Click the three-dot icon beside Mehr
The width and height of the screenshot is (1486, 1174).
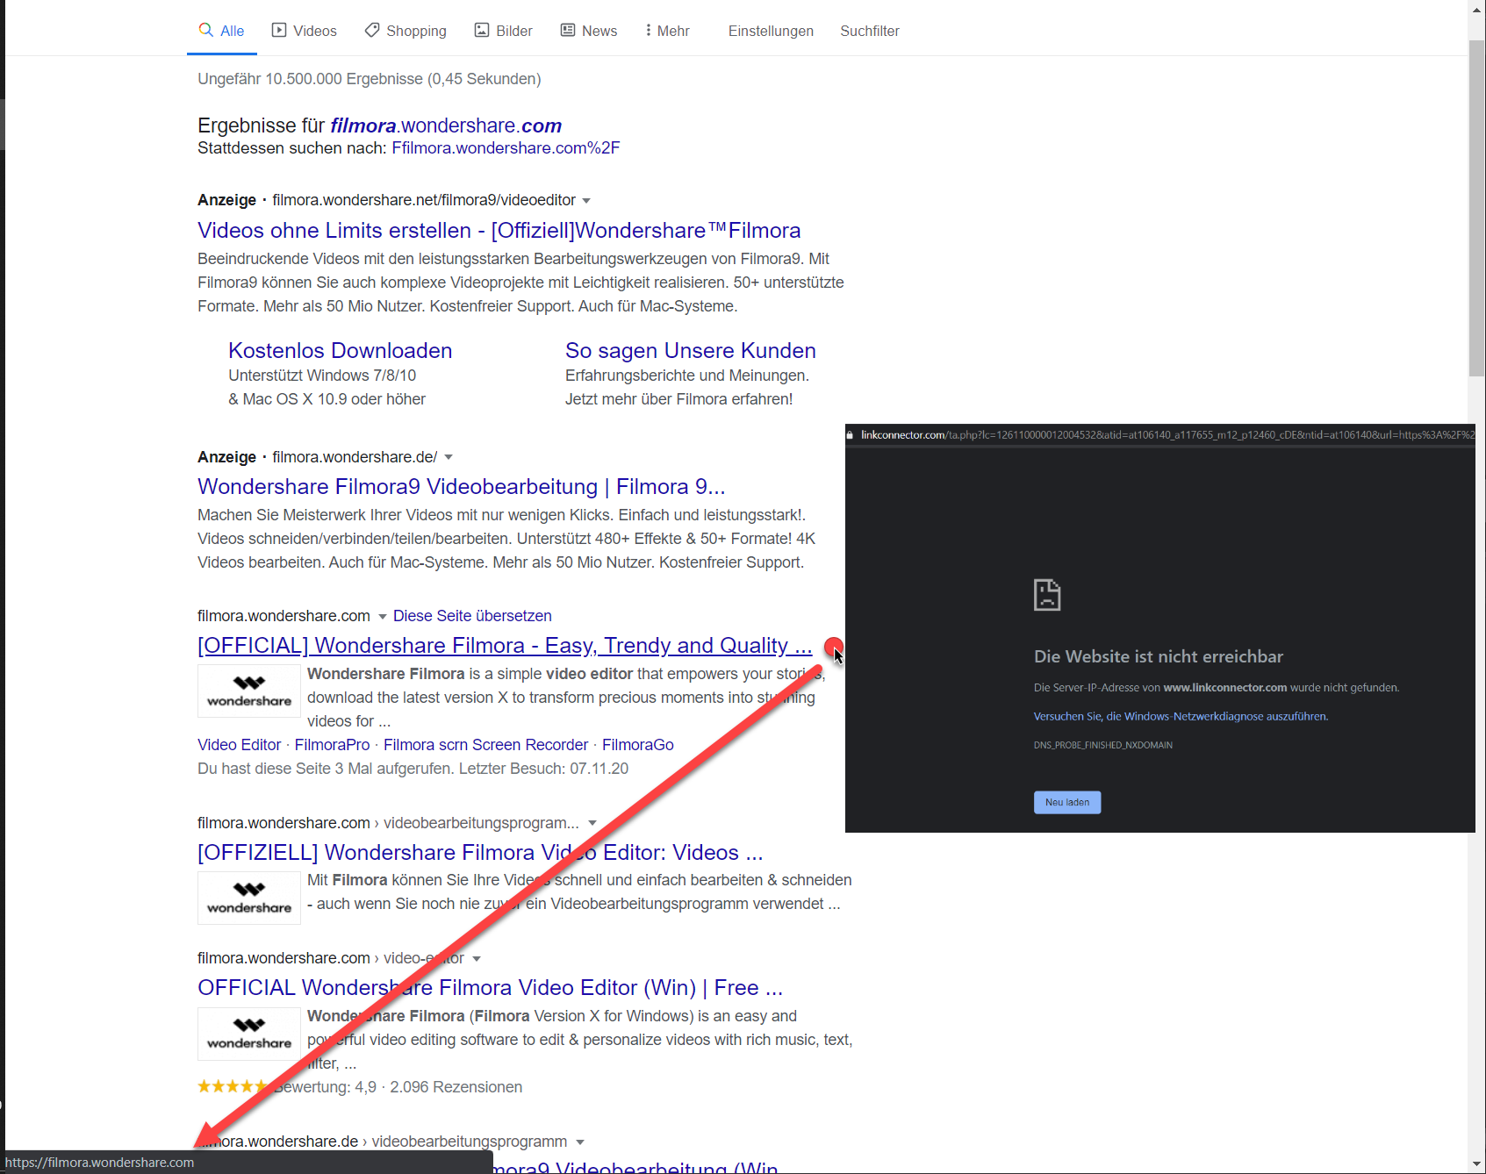point(648,30)
